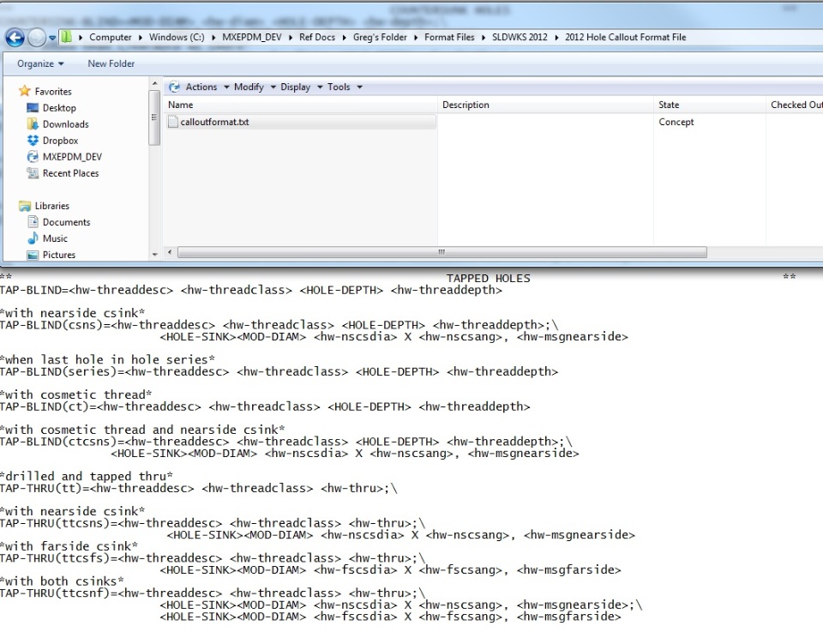This screenshot has width=823, height=632.
Task: Click the Desktop icon in sidebar
Action: [33, 107]
